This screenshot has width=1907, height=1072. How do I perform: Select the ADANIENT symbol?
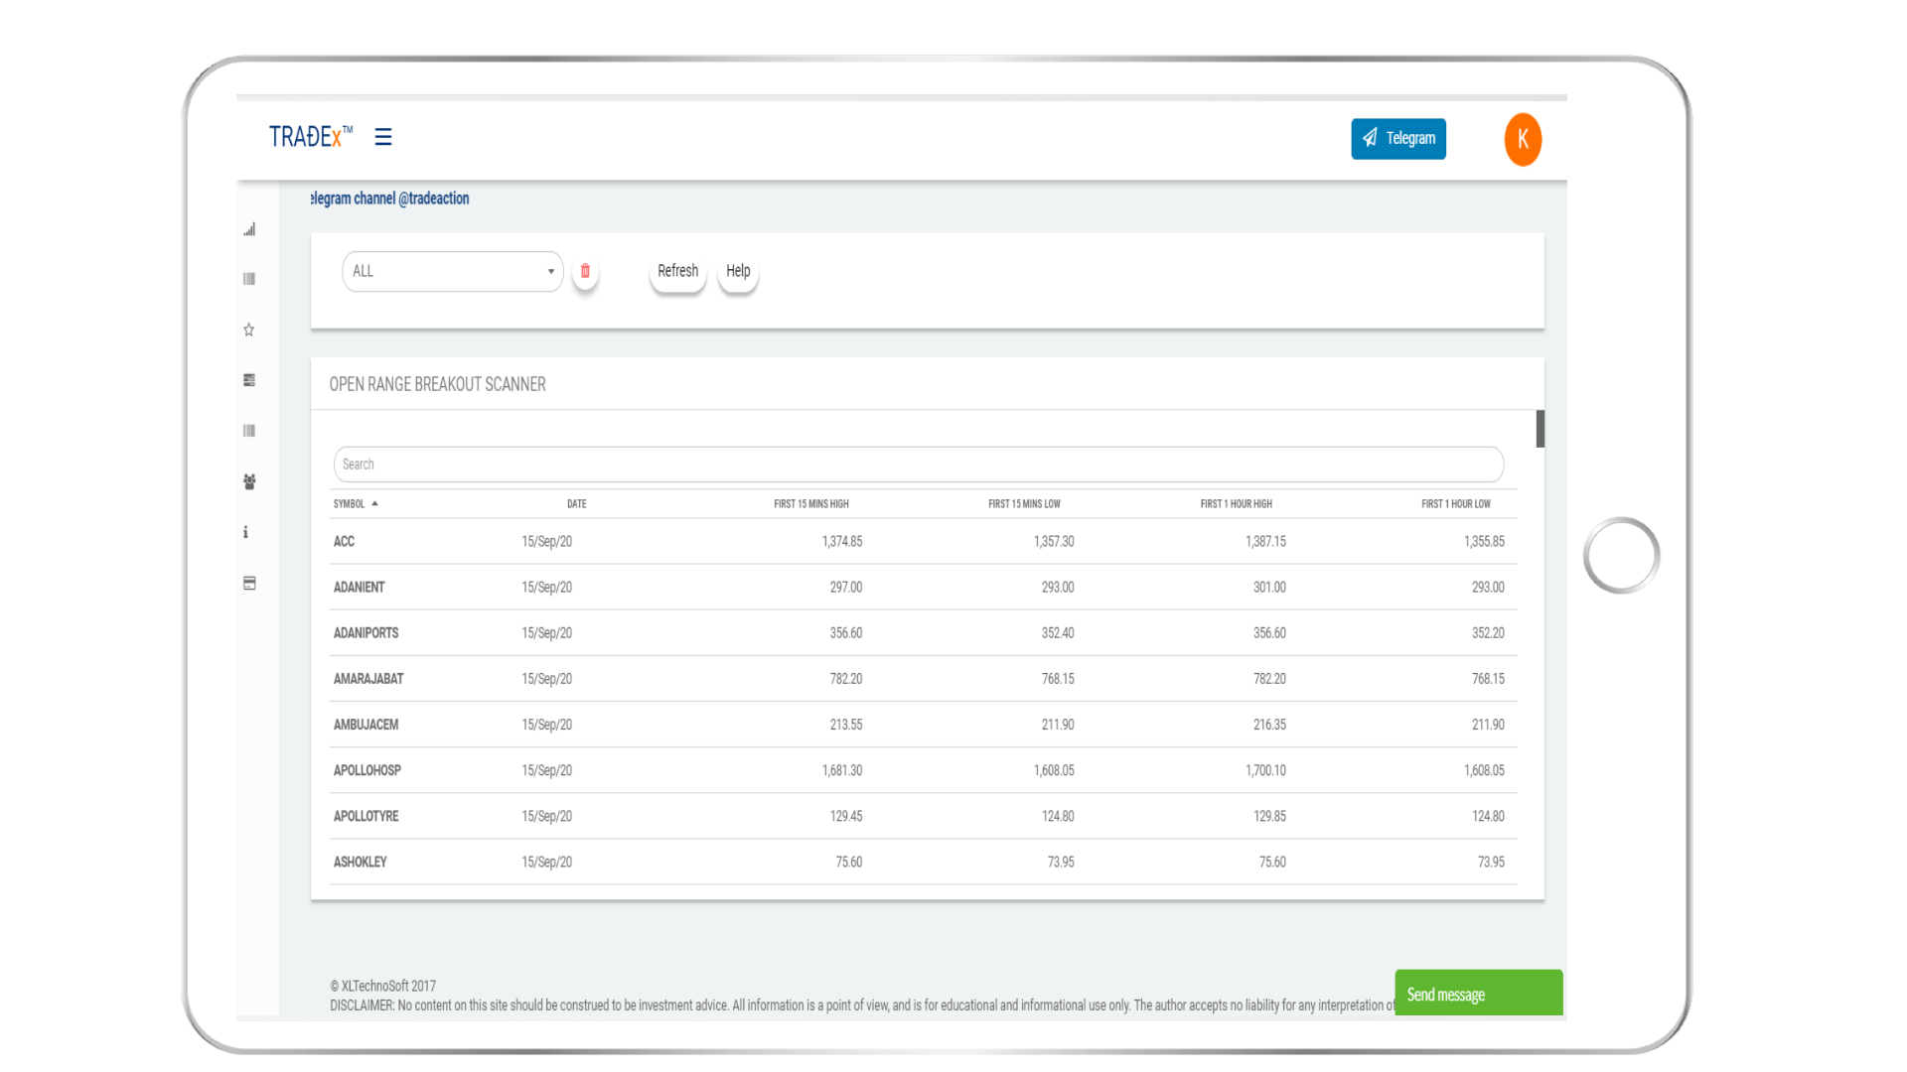359,588
